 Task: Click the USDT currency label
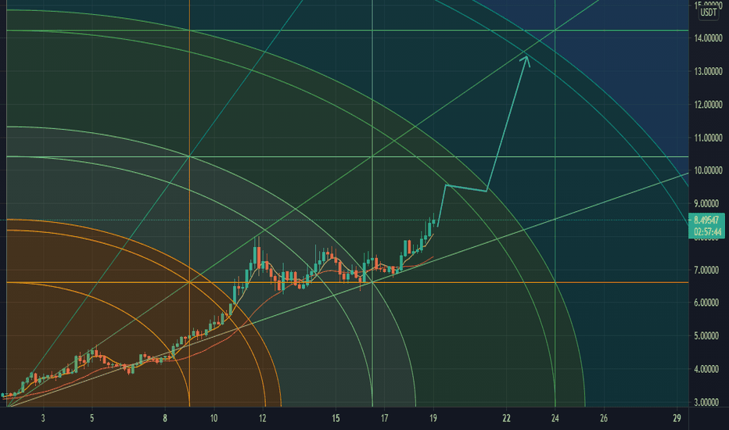pos(709,13)
